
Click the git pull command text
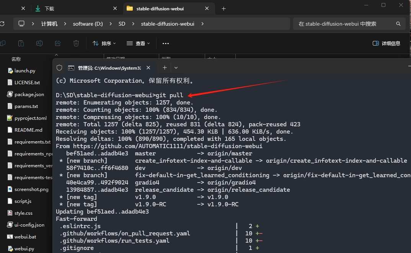tap(170, 95)
